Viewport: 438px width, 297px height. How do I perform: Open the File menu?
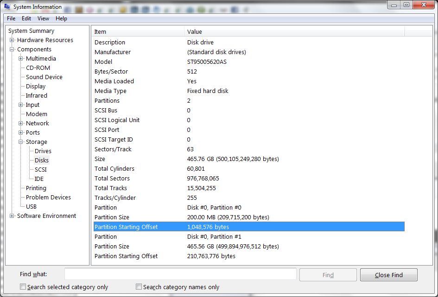click(11, 19)
